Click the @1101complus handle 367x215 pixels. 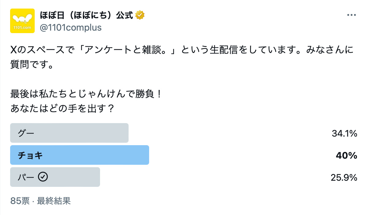71,28
